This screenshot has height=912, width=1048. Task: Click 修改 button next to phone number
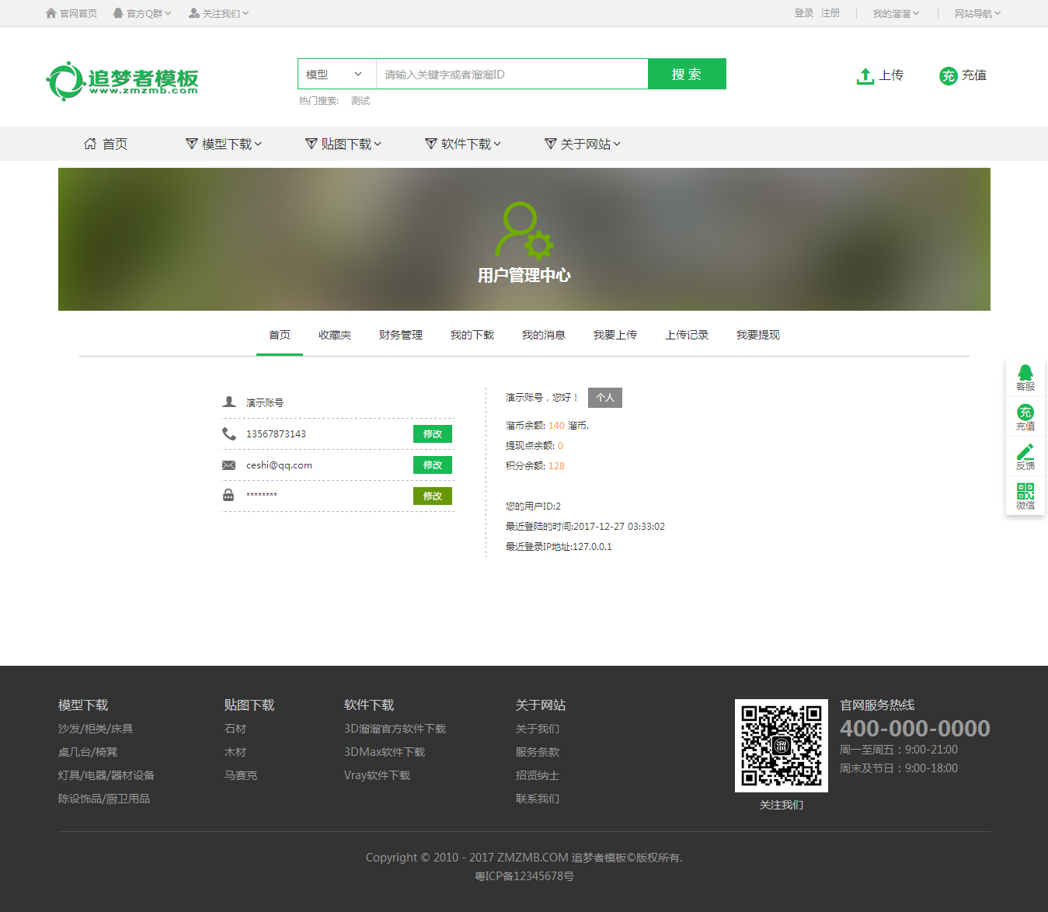(432, 434)
